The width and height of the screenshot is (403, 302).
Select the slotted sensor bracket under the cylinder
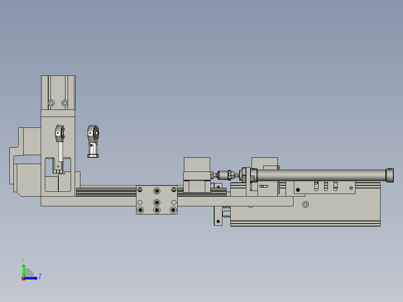pyautogui.click(x=324, y=187)
